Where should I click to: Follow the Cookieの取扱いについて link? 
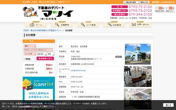(29, 106)
